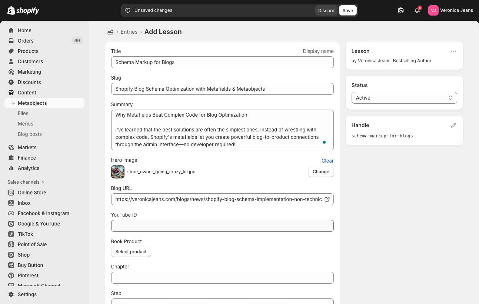The width and height of the screenshot is (479, 304).
Task: Click the pencil icon to edit Handle
Action: coord(453,125)
